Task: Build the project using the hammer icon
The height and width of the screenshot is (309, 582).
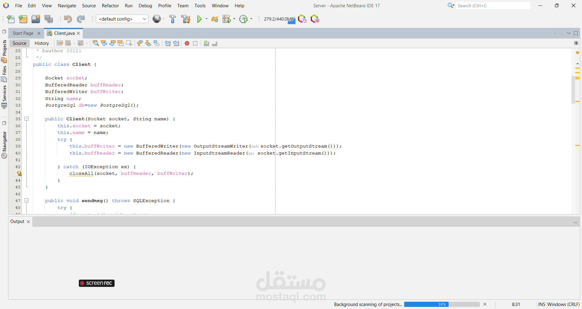Action: click(172, 19)
